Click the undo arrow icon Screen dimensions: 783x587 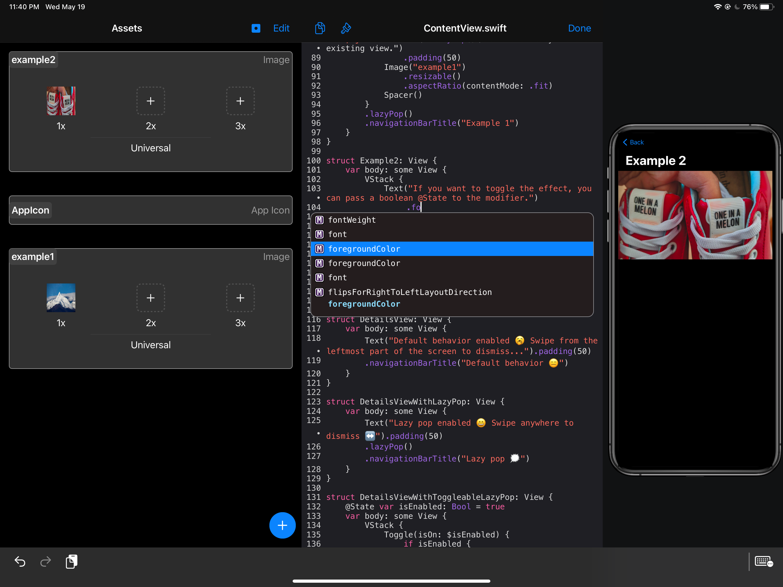tap(20, 561)
